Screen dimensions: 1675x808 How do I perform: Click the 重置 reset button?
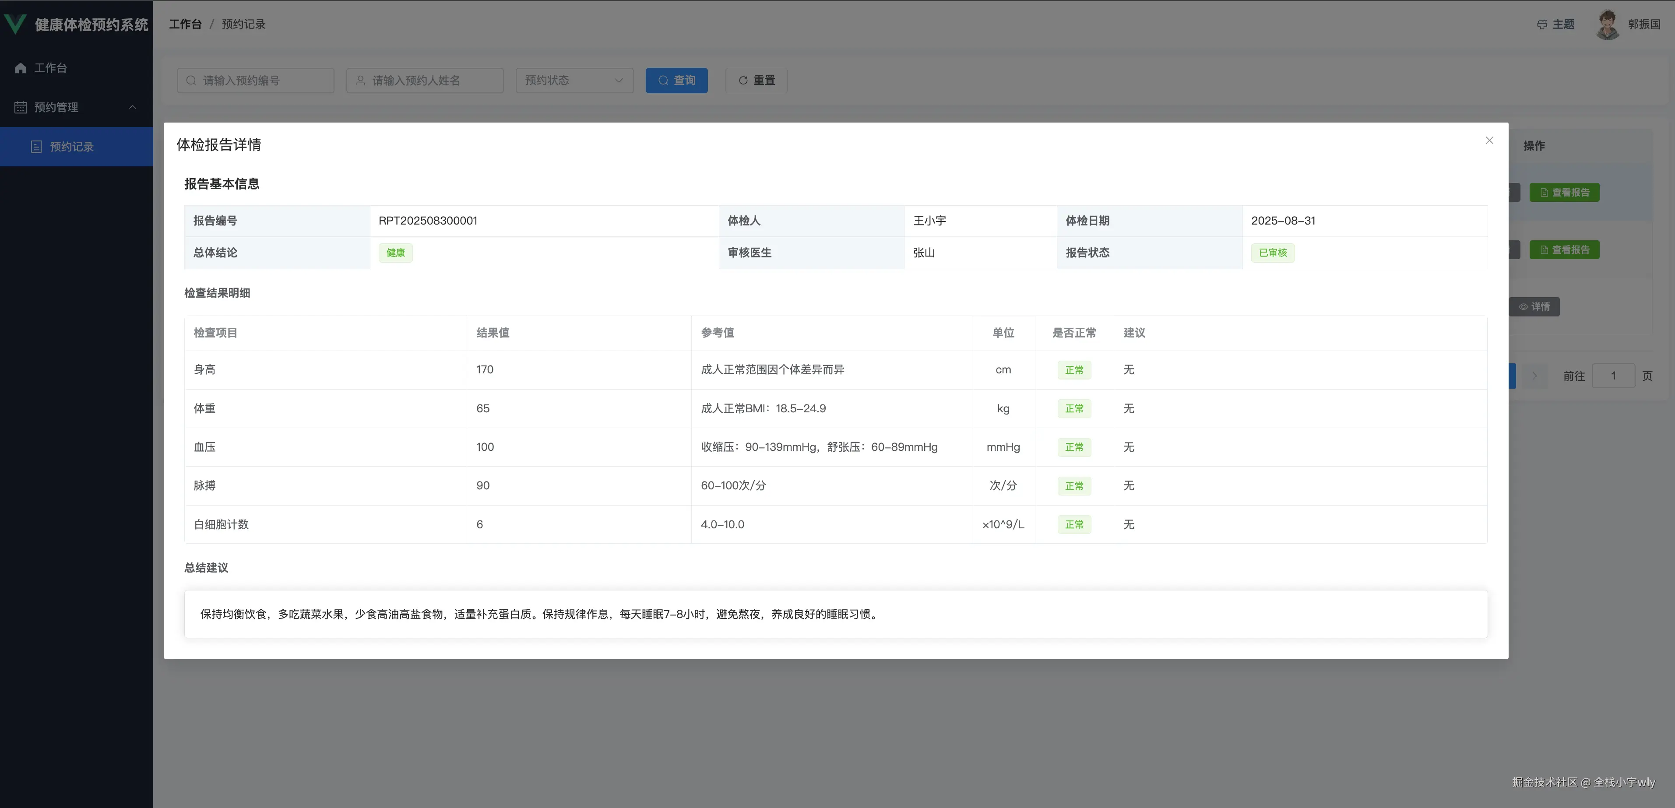756,81
